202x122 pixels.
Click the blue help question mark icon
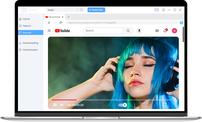click(181, 23)
